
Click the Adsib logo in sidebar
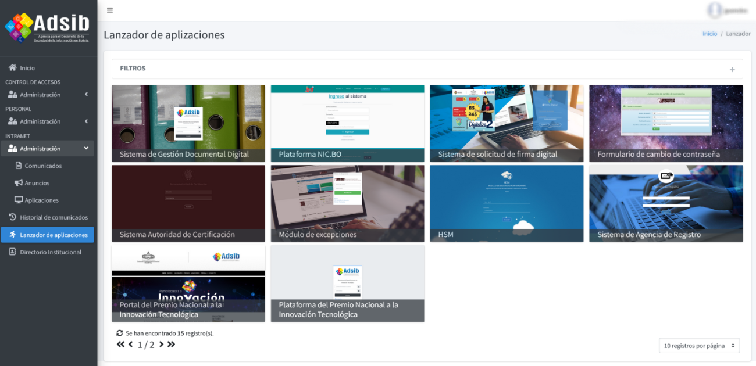(x=48, y=27)
